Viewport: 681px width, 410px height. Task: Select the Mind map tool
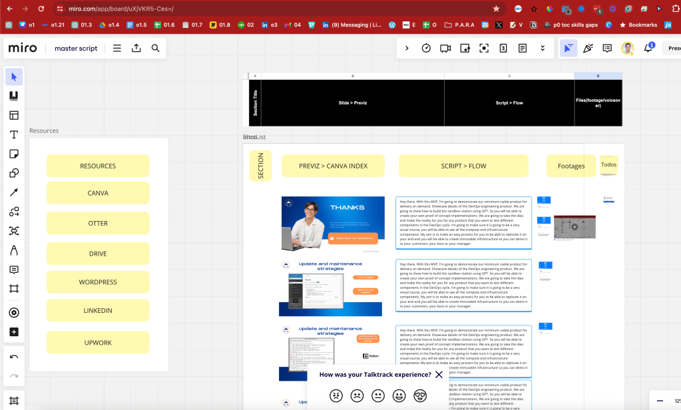click(x=14, y=230)
